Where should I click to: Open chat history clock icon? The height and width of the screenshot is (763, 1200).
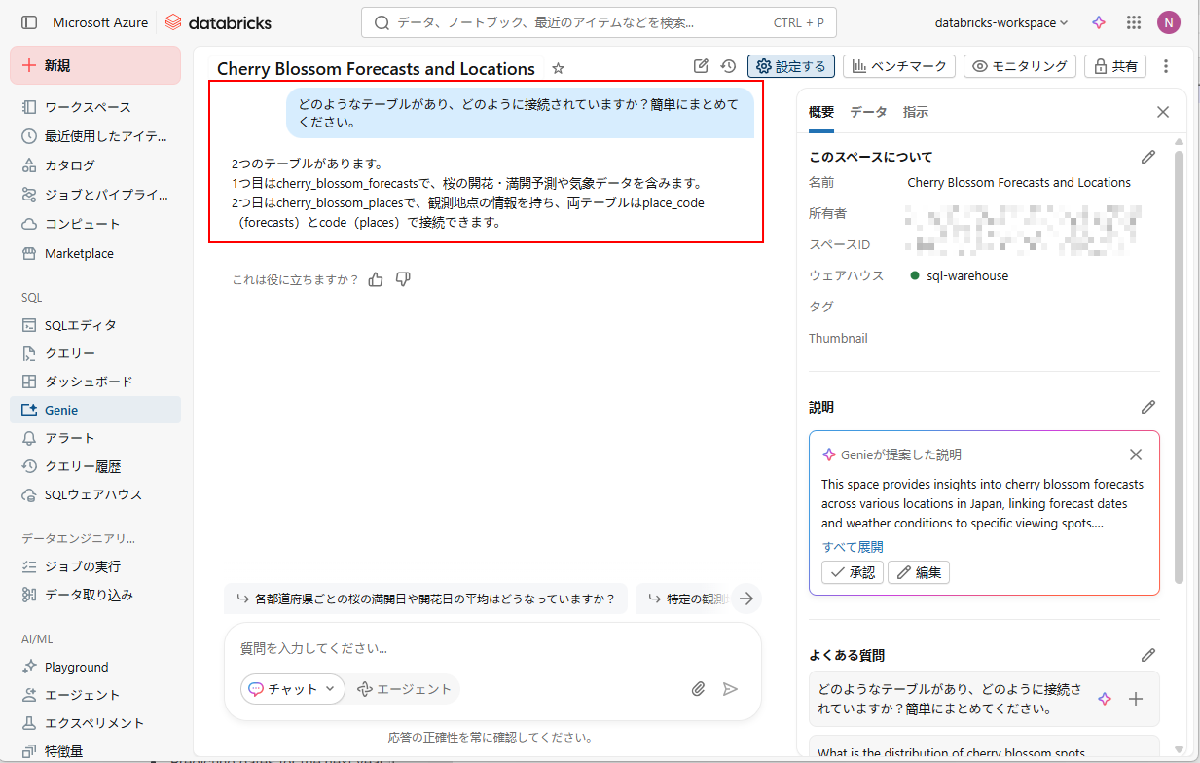[x=728, y=66]
